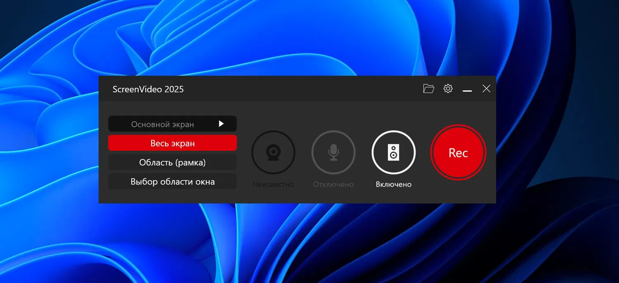Choose Область (рамка) capture mode
Screen dimensions: 619x283
pos(172,162)
